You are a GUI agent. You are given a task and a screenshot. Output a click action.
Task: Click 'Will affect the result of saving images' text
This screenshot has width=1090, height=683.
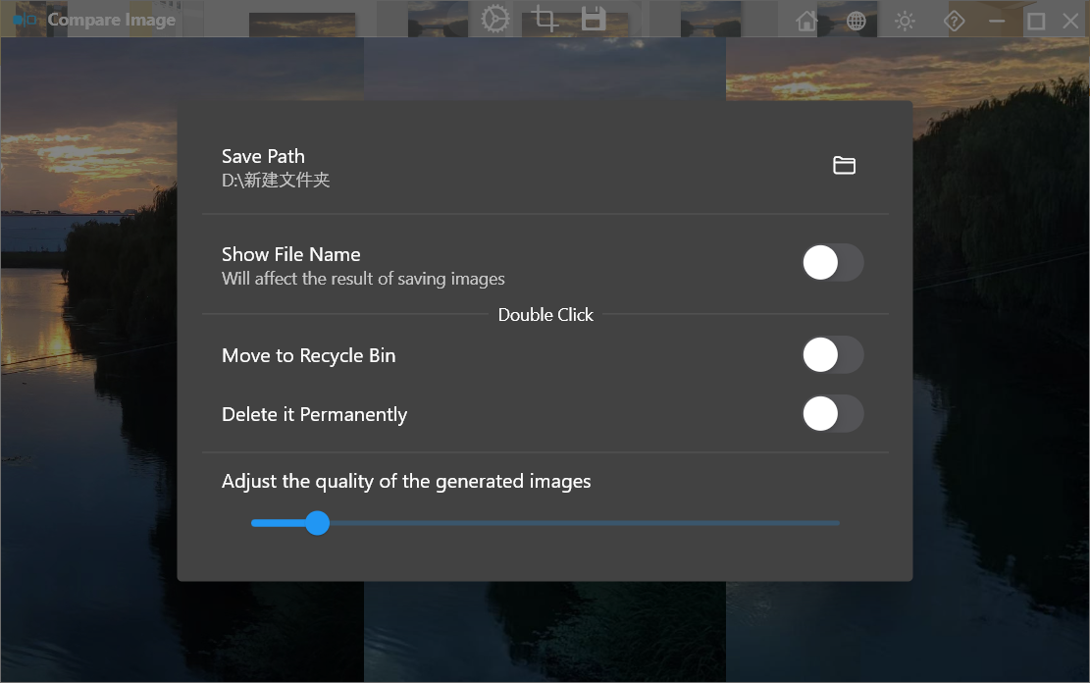point(363,279)
